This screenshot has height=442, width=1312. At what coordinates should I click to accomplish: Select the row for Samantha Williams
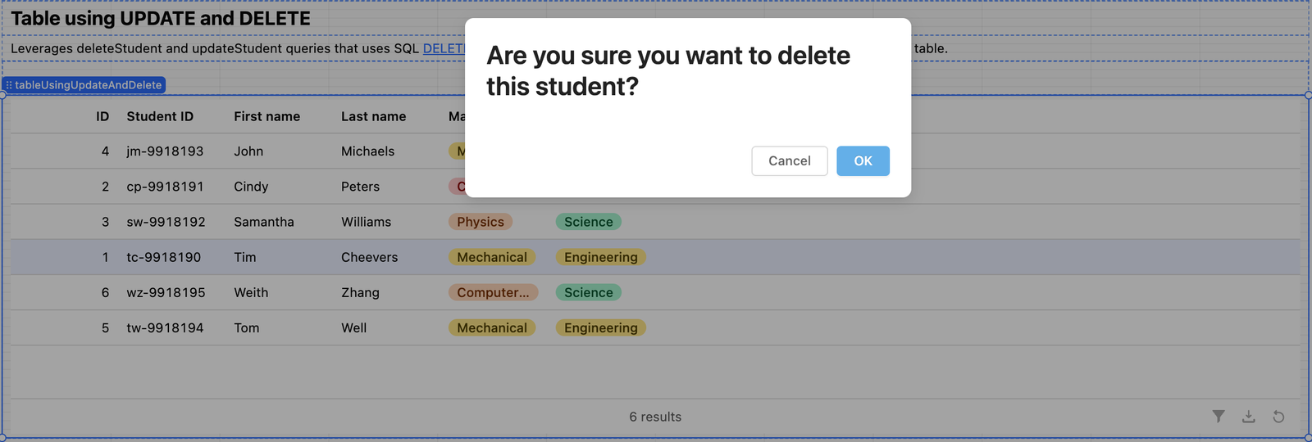tap(655, 222)
